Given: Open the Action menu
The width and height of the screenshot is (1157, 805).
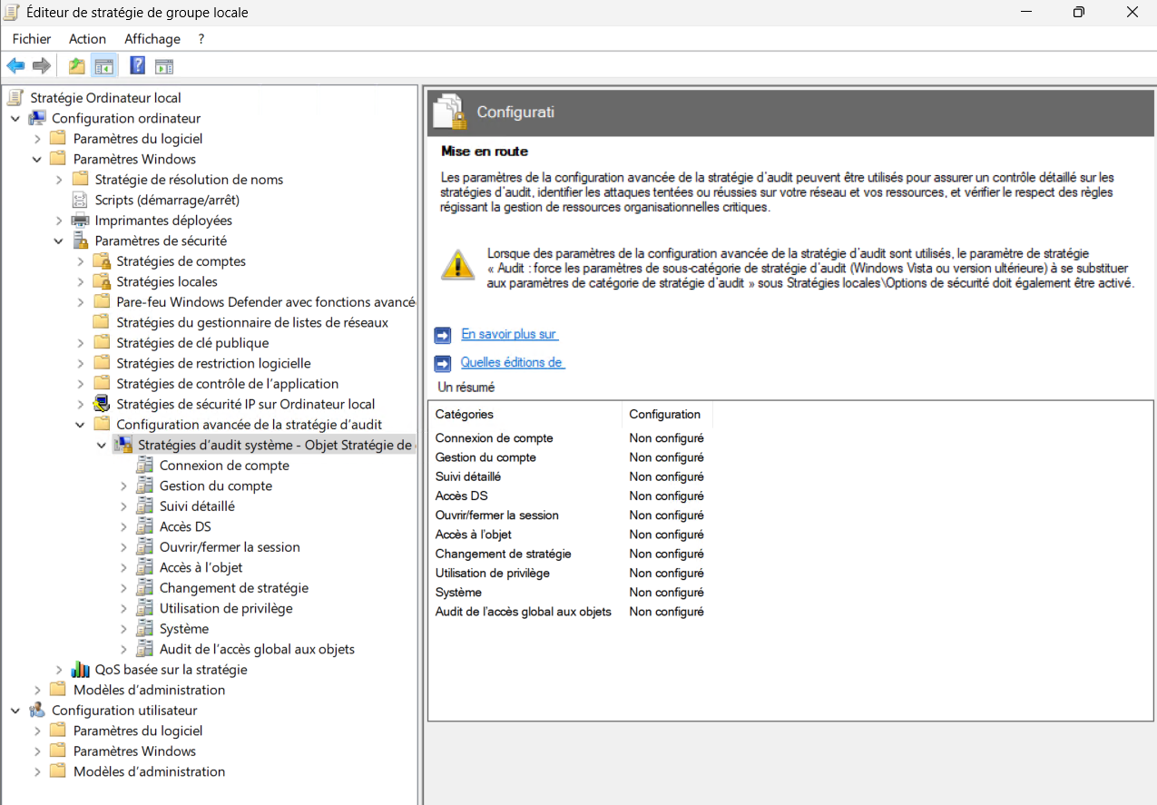Looking at the screenshot, I should pos(87,39).
